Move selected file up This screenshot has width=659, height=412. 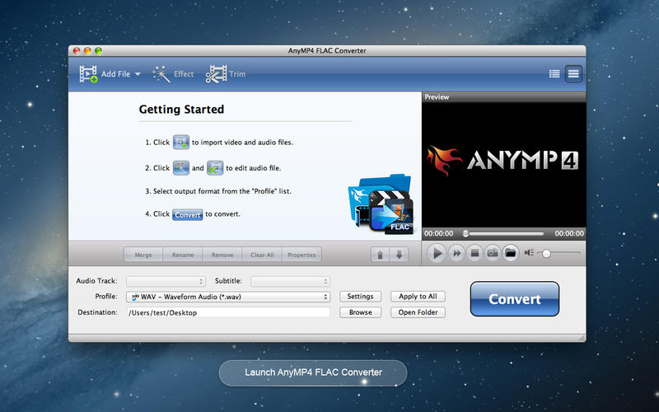380,255
